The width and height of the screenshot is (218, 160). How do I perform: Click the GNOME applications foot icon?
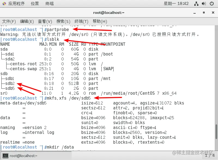click(x=4, y=4)
